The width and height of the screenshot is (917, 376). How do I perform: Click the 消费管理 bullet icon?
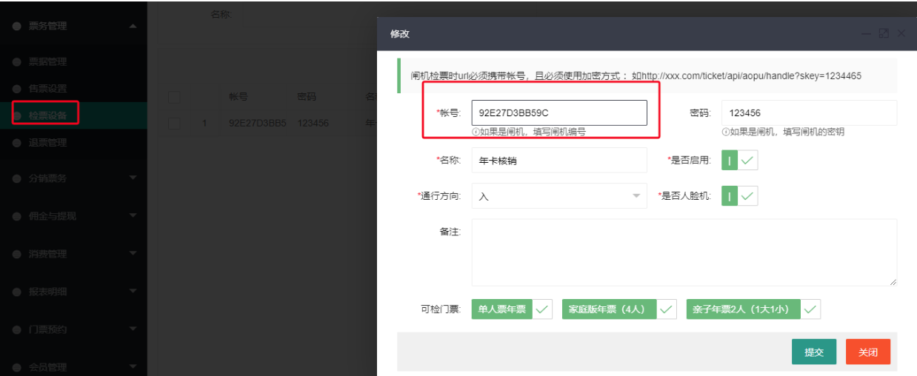click(16, 254)
